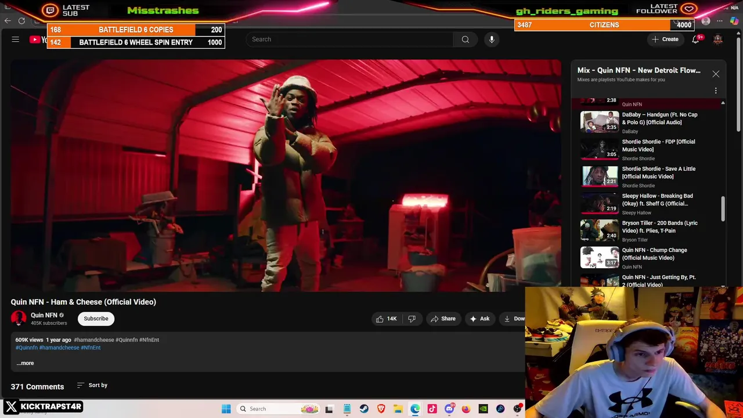Viewport: 743px width, 418px height.
Task: Open the Windows Start menu
Action: tap(226, 409)
